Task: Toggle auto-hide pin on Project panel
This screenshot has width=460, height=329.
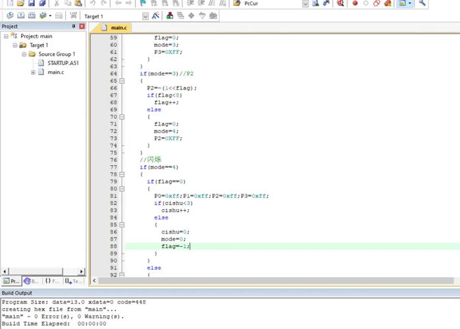Action: click(73, 26)
